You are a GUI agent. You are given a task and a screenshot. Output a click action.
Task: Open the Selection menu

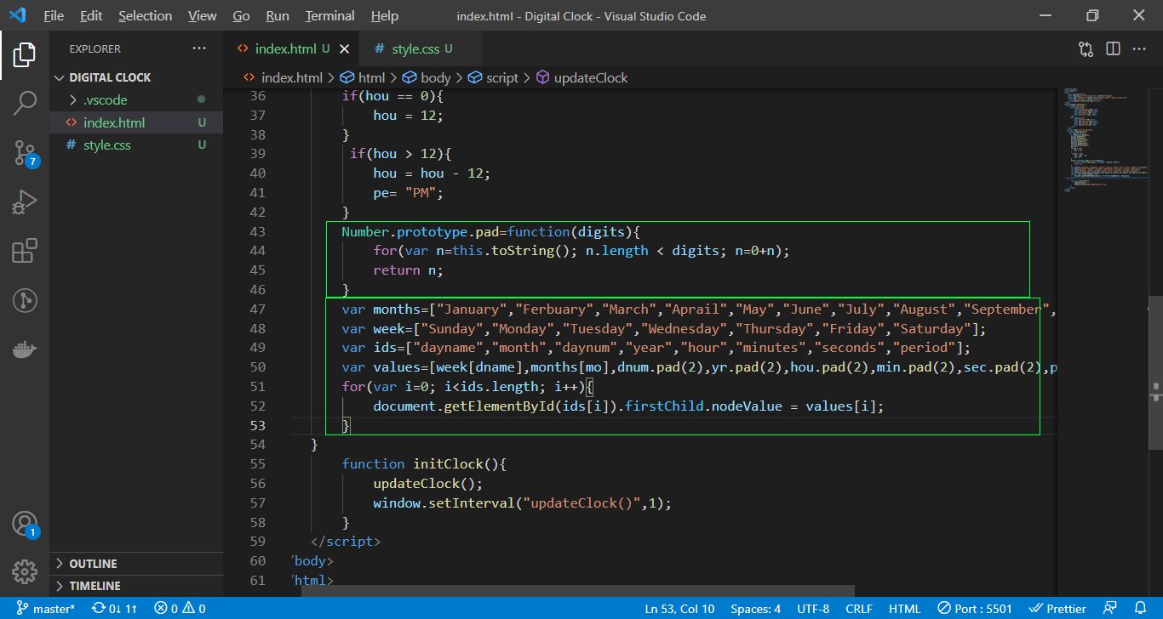tap(145, 15)
